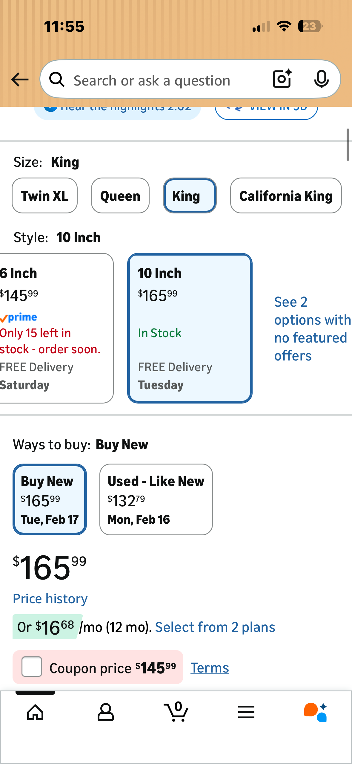This screenshot has height=764, width=352.
Task: Go to Home tab icon
Action: [35, 713]
